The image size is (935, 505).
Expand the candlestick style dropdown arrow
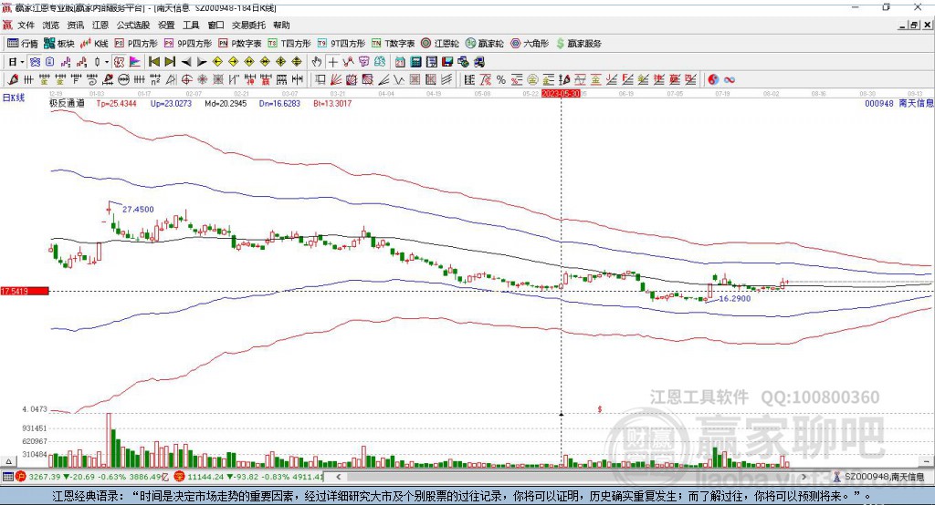(x=107, y=62)
